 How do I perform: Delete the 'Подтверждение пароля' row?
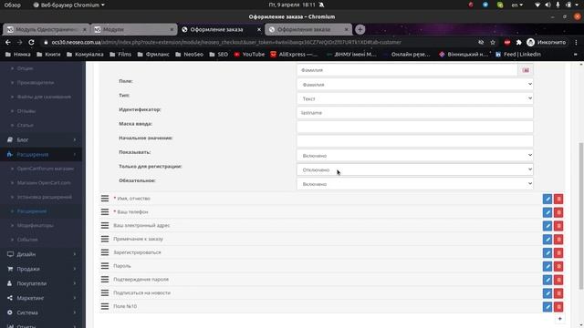click(558, 280)
